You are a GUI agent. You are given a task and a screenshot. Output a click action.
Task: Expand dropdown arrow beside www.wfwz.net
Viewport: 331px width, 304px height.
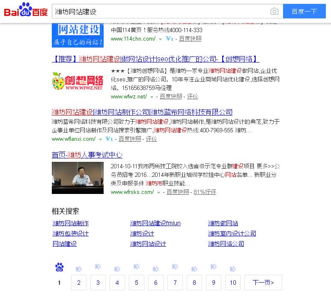coord(152,97)
